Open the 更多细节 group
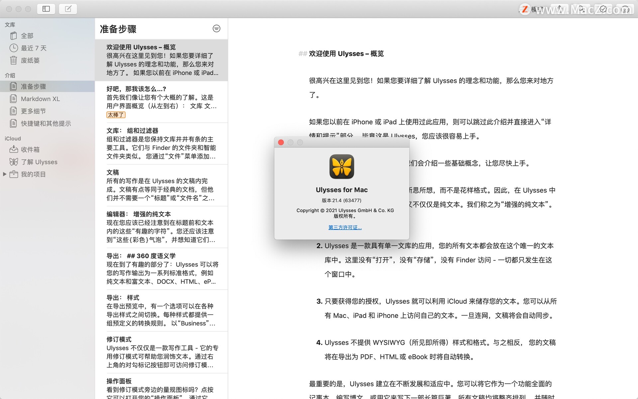Screen dimensions: 638x399 click(x=47, y=111)
